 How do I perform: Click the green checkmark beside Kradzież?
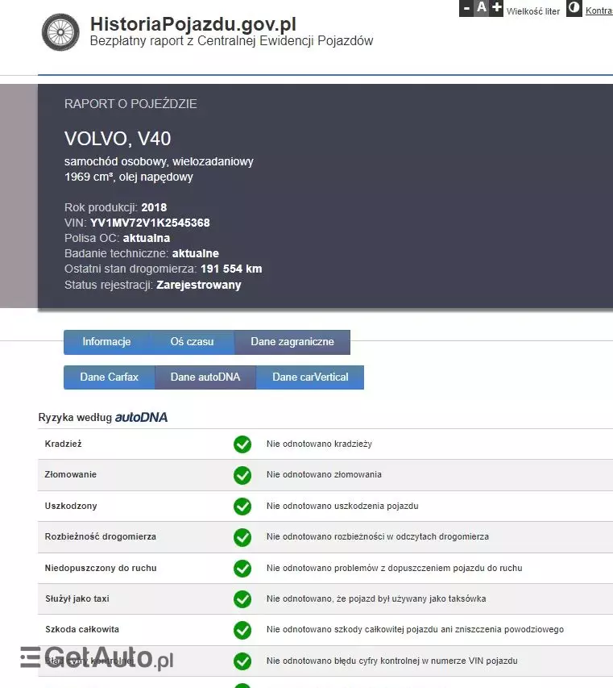coord(242,444)
